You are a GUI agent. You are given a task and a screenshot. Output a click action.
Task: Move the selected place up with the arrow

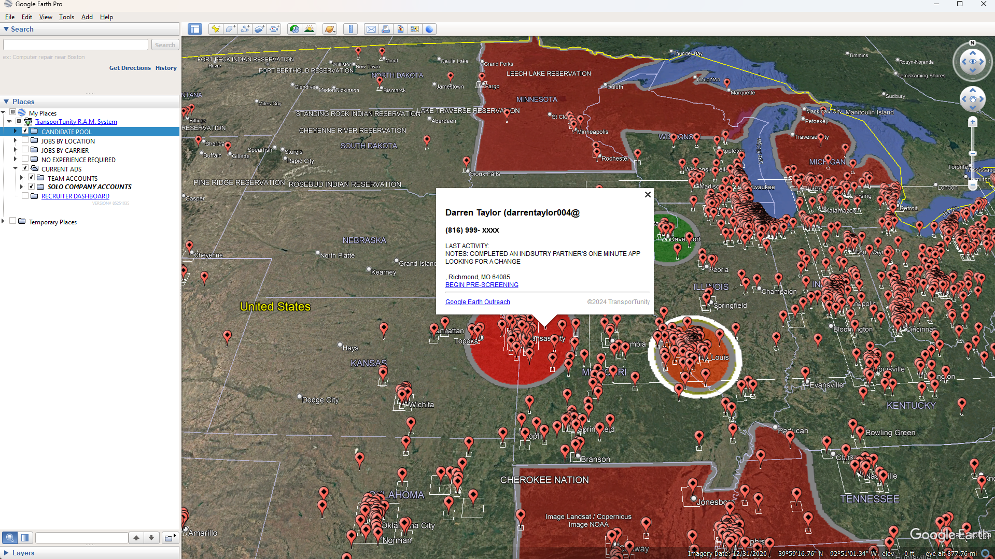pos(136,538)
